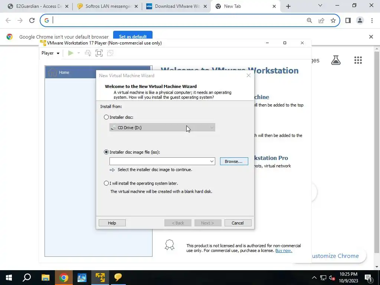Screen dimensions: 380x285
Task: Bookmark this tab with star icon
Action: coord(333,20)
